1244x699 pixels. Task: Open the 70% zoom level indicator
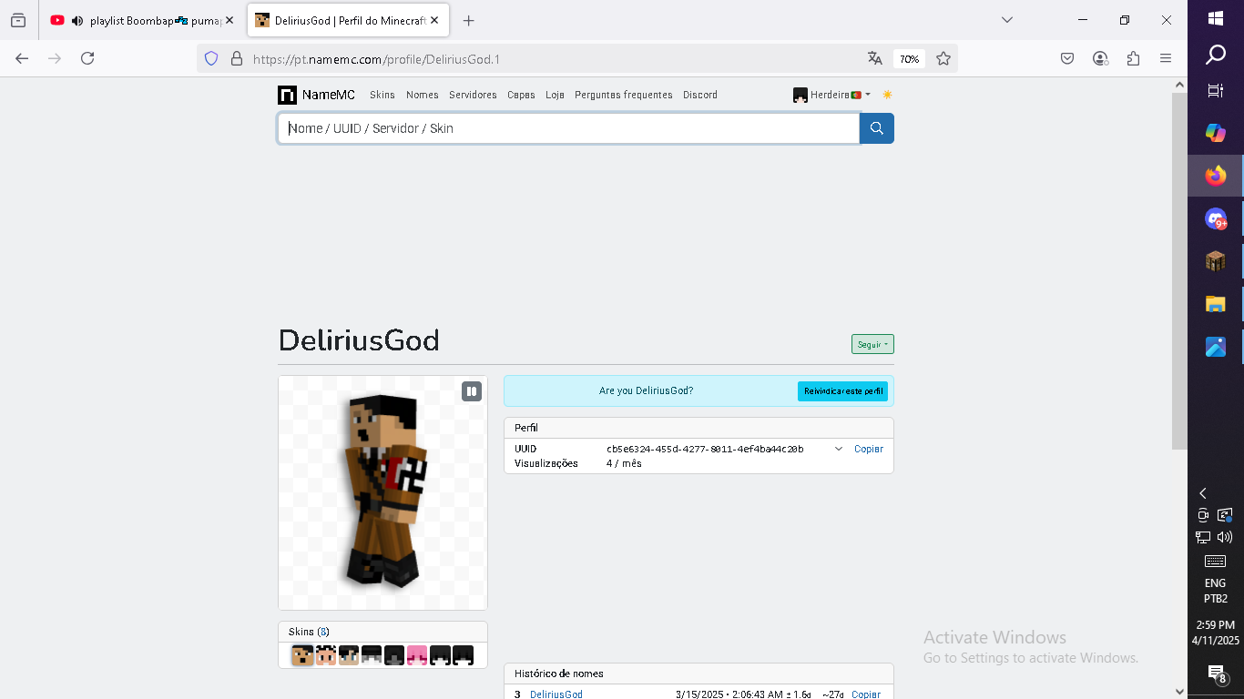click(909, 58)
